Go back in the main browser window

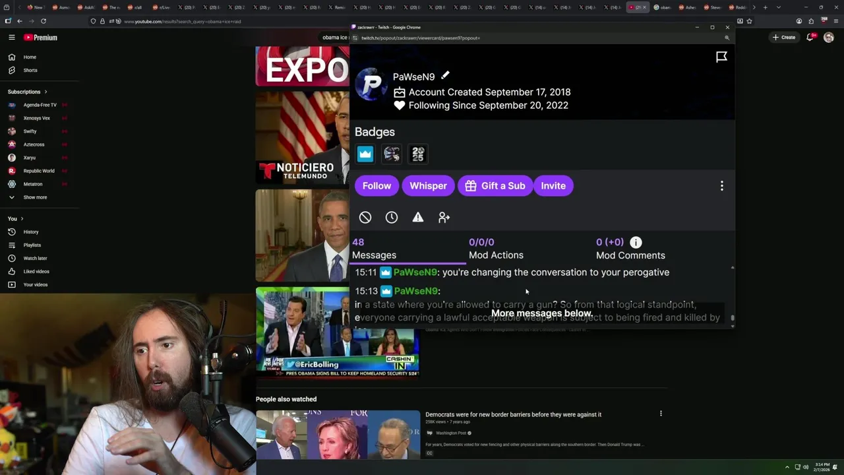coord(20,21)
